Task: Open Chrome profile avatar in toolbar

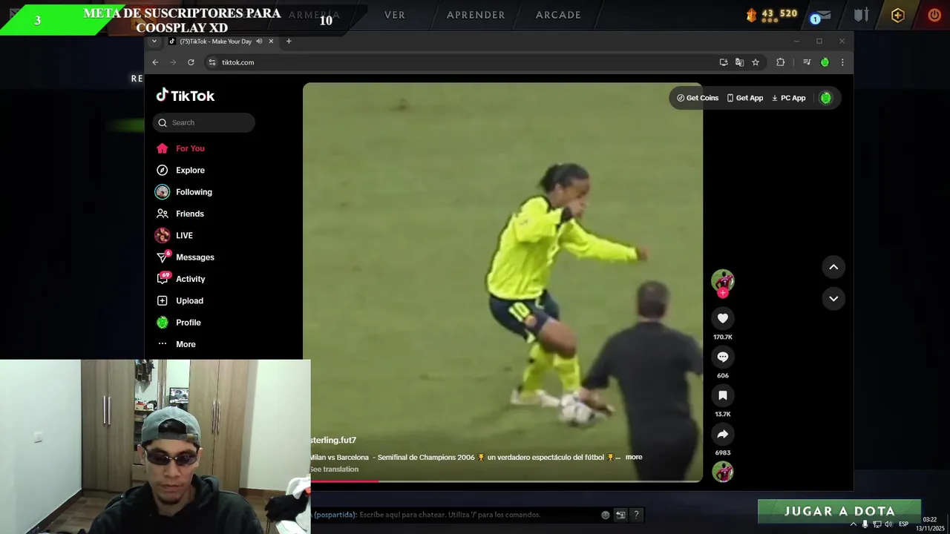Action: click(x=825, y=62)
